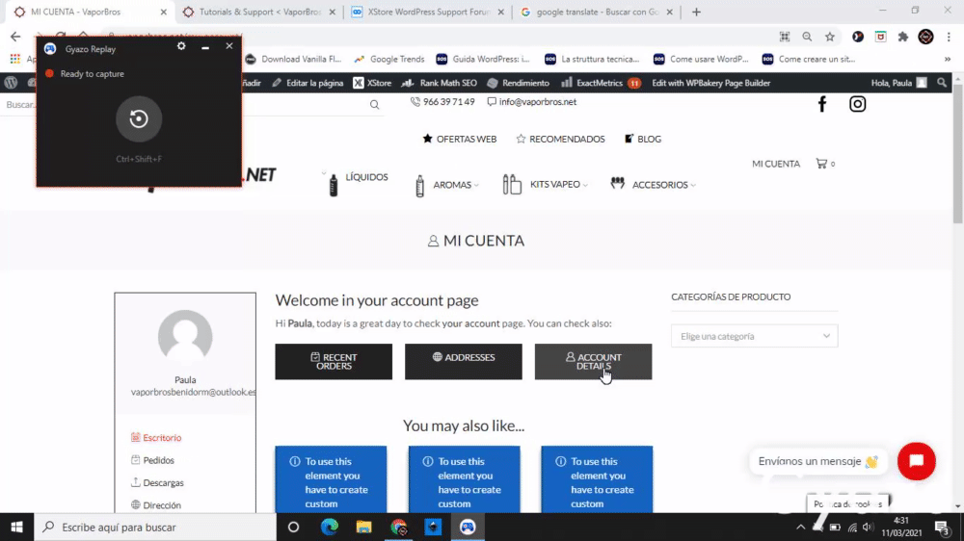Click browser back arrow
964x541 pixels.
point(15,37)
